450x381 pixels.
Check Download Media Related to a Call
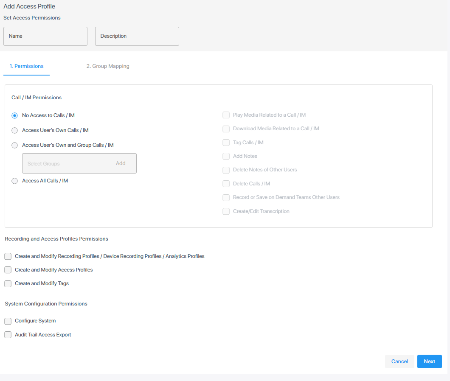click(x=226, y=129)
